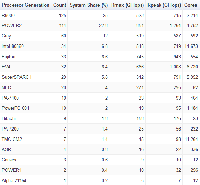200x185 pixels.
Task: Click Rmax value 745 for Fujitsu
Action: pos(140,57)
